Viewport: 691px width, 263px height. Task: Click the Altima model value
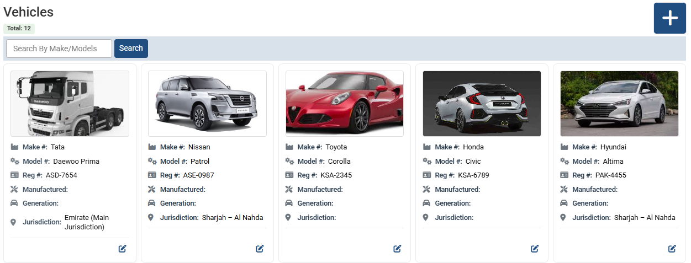613,162
